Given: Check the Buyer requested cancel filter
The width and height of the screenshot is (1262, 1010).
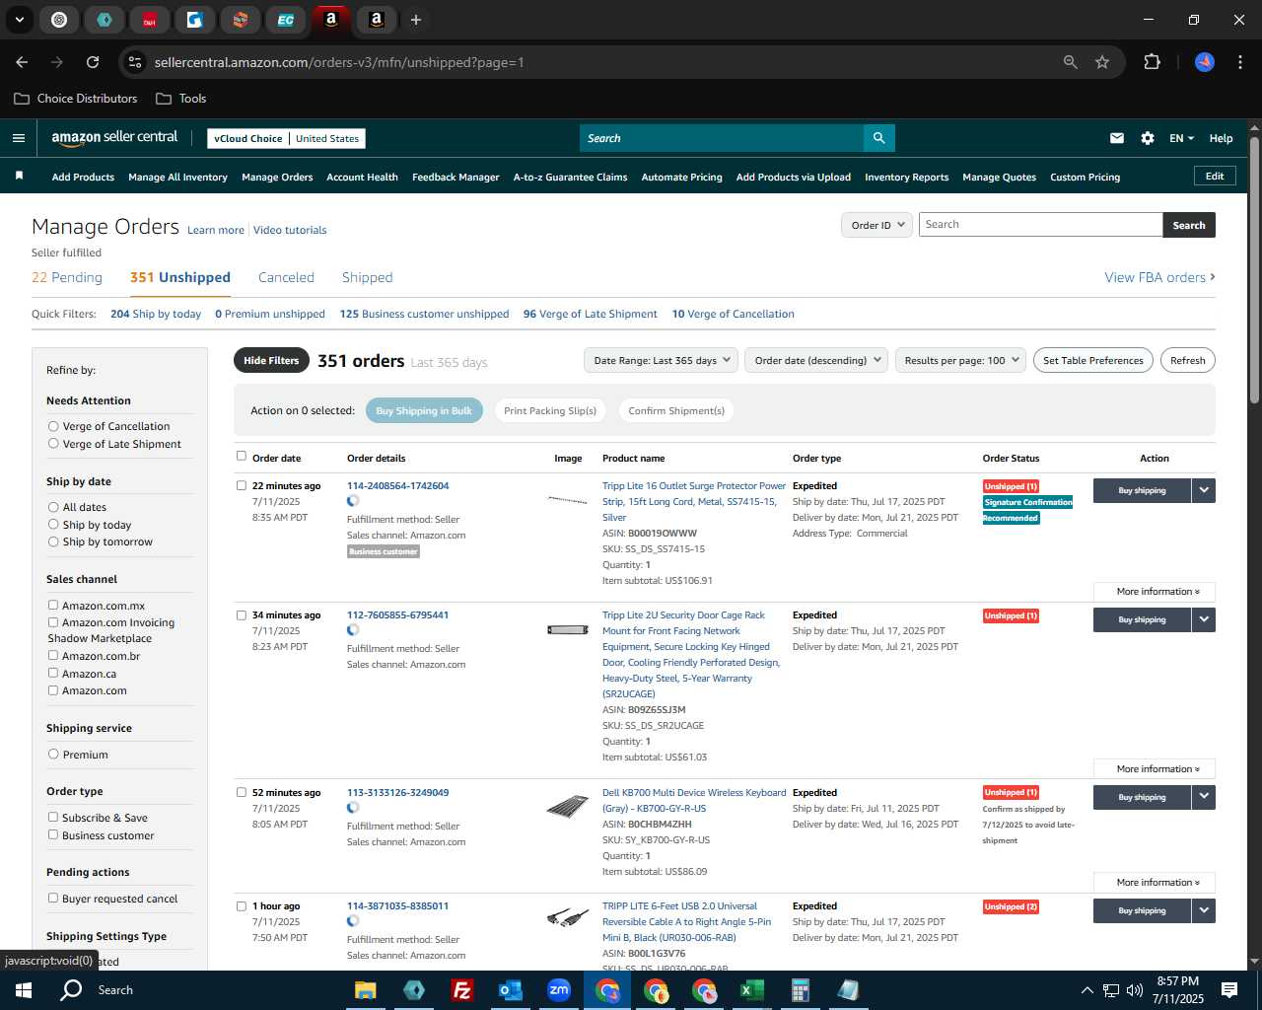Looking at the screenshot, I should (53, 898).
